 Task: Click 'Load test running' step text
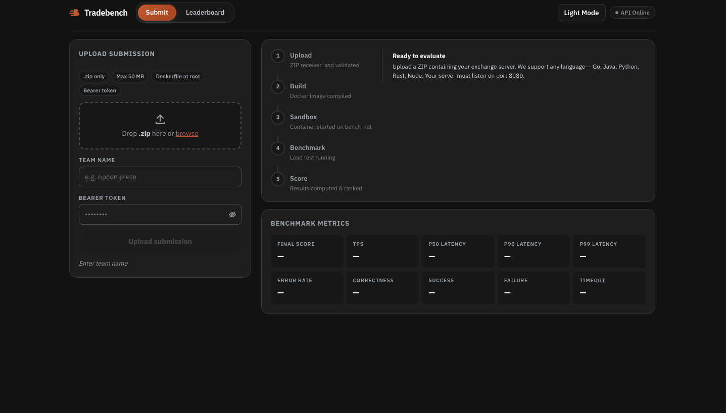point(313,158)
